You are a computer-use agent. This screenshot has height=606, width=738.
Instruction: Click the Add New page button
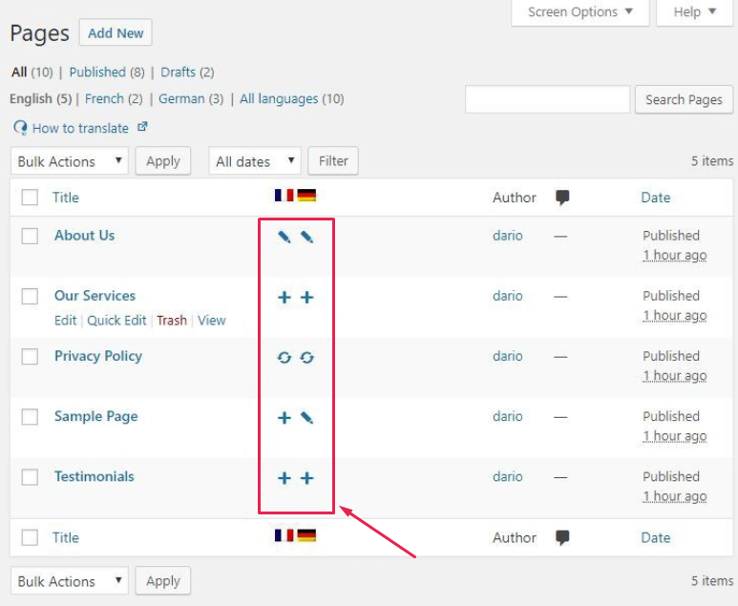[116, 33]
